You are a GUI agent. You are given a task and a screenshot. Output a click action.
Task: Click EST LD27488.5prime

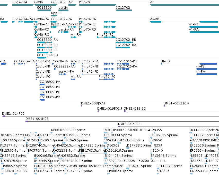pos(138,146)
